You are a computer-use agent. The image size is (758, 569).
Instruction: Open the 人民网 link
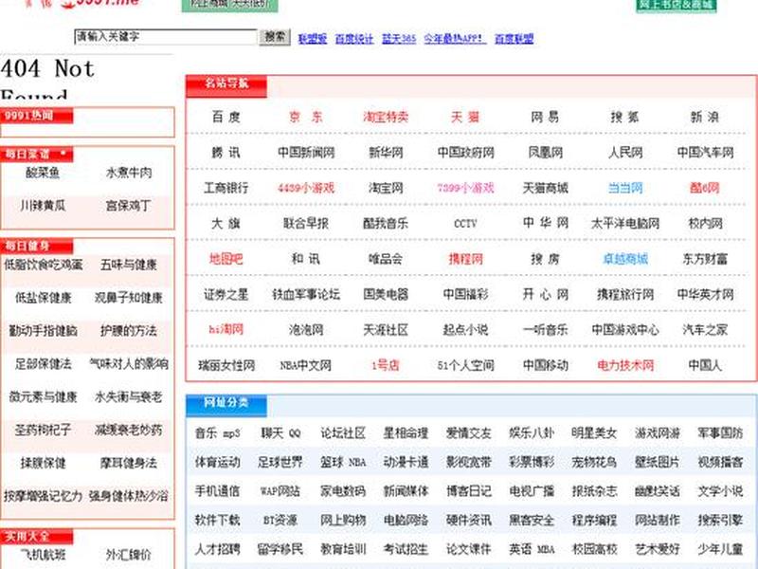[625, 153]
